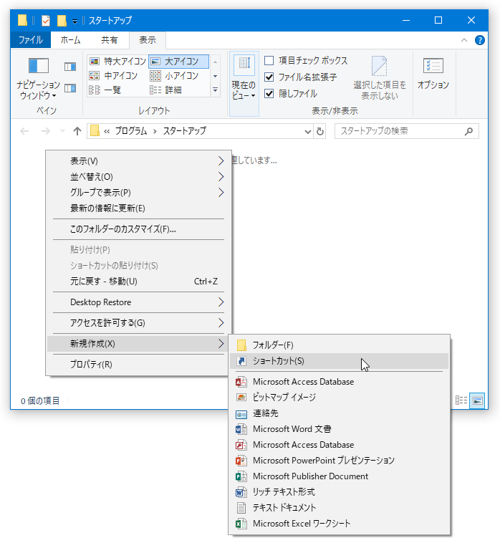
Task: Expand address bar history dropdown
Action: pos(307,131)
